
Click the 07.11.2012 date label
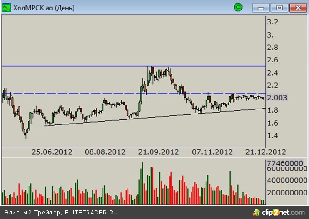tap(212, 152)
